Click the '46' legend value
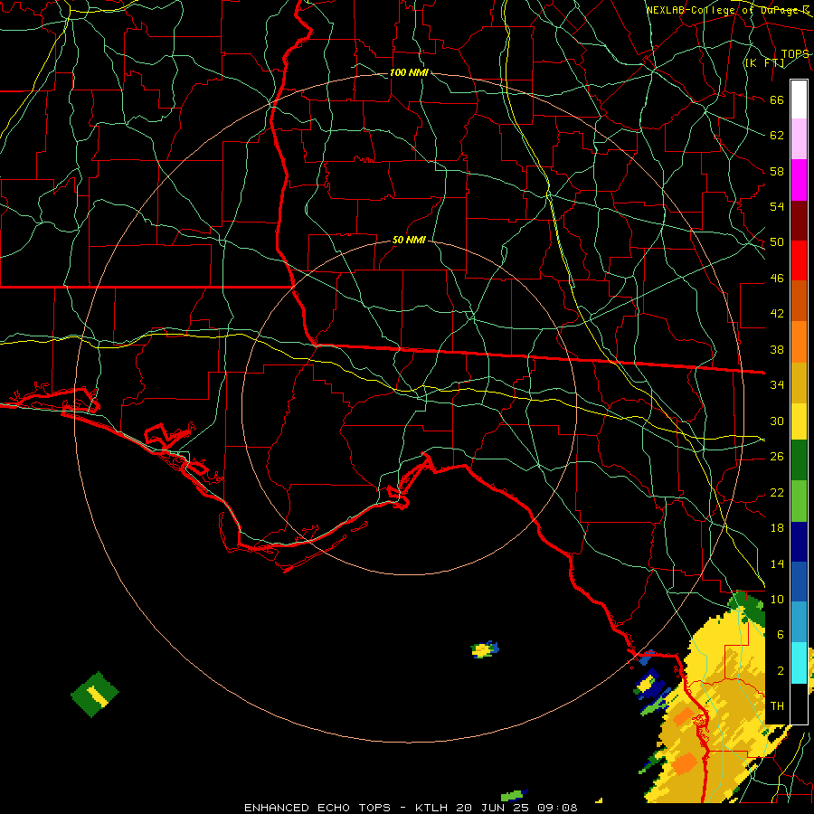 [x=777, y=279]
